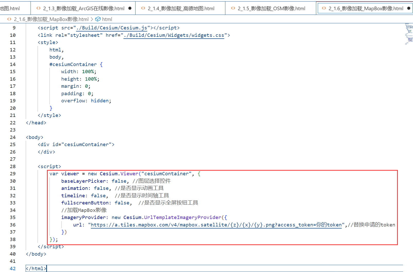Open the breadcrumb file name 2_1.6_影像加载_MapBox影像.html
This screenshot has height=272, width=413.
51,19
